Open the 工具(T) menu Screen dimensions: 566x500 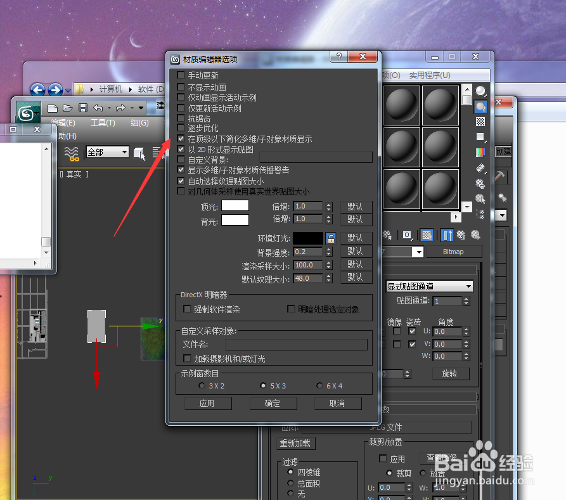[x=103, y=123]
